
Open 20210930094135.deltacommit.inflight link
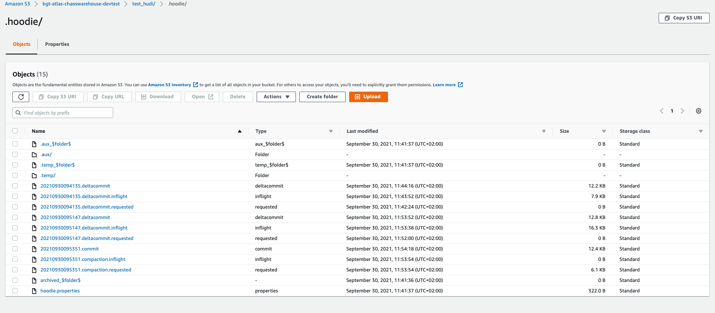point(84,196)
